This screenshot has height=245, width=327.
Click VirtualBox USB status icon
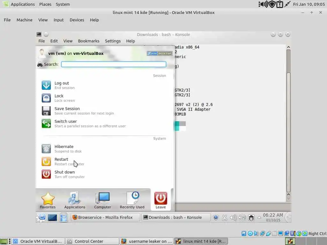(x=268, y=233)
